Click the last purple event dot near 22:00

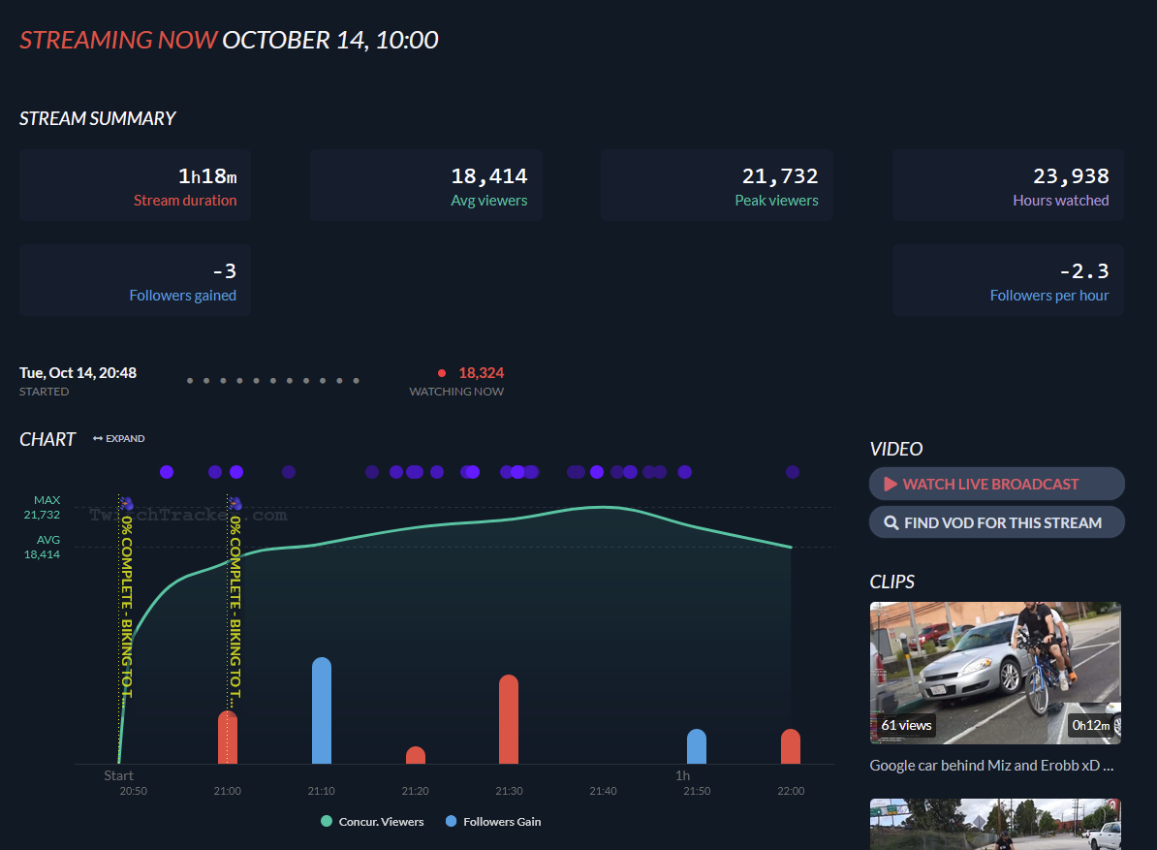click(x=793, y=471)
